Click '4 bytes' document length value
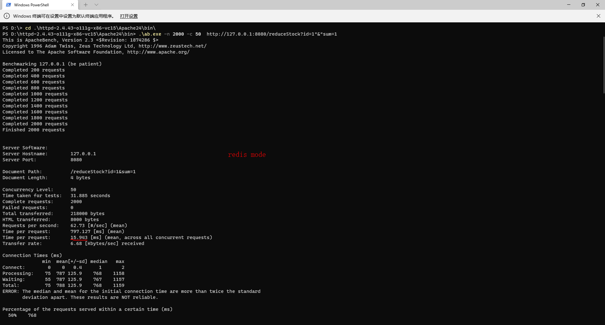This screenshot has width=605, height=325. pyautogui.click(x=80, y=178)
